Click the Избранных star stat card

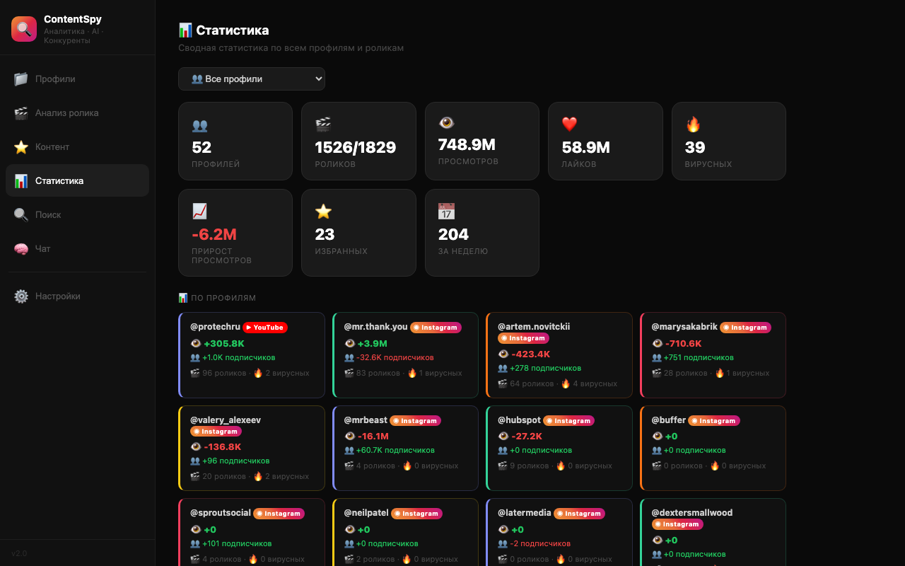click(x=358, y=233)
